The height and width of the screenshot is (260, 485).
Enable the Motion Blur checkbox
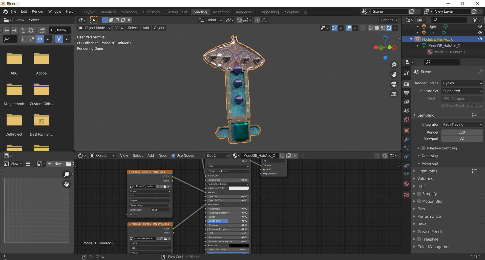(419, 201)
